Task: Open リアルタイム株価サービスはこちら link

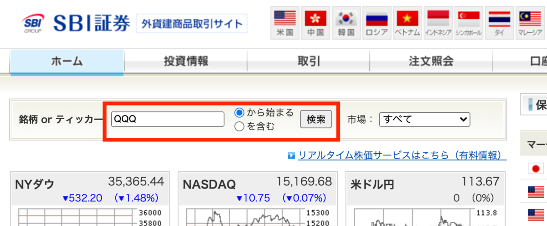Action: 402,156
